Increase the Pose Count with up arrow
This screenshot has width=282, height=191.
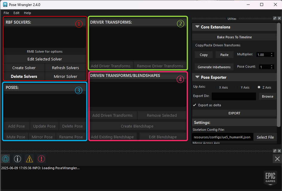click(x=272, y=66)
